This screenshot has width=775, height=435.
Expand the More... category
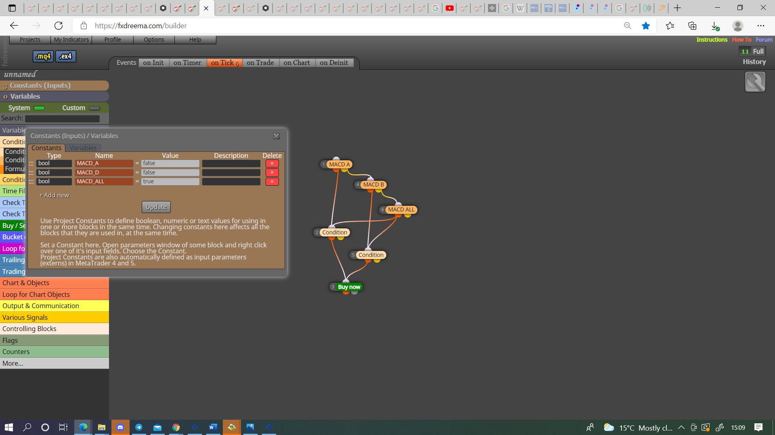pyautogui.click(x=54, y=363)
